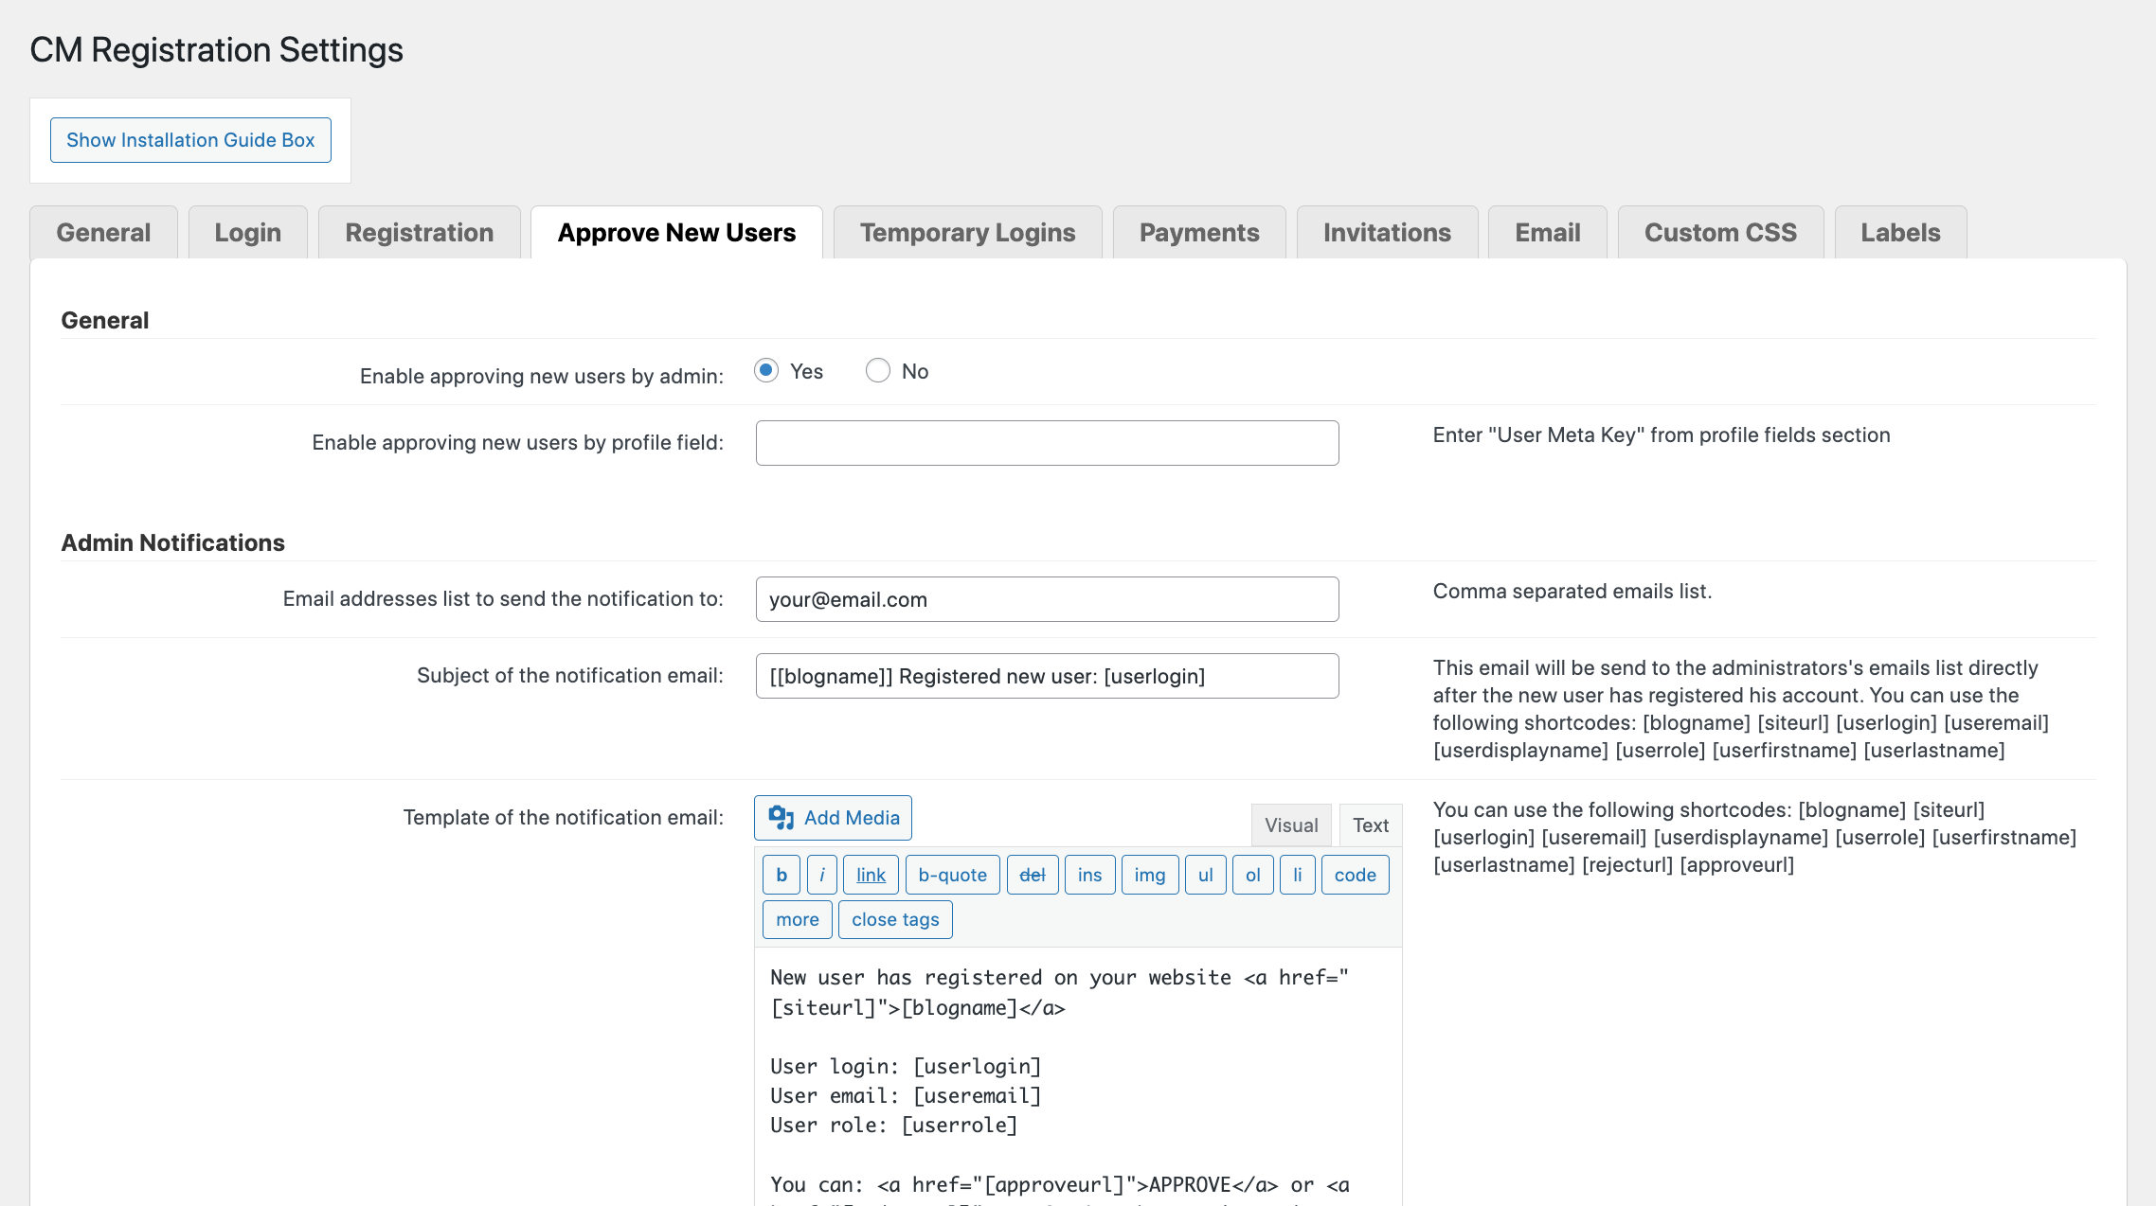Go to Temporary Logins tab
This screenshot has height=1206, width=2156.
tap(967, 233)
